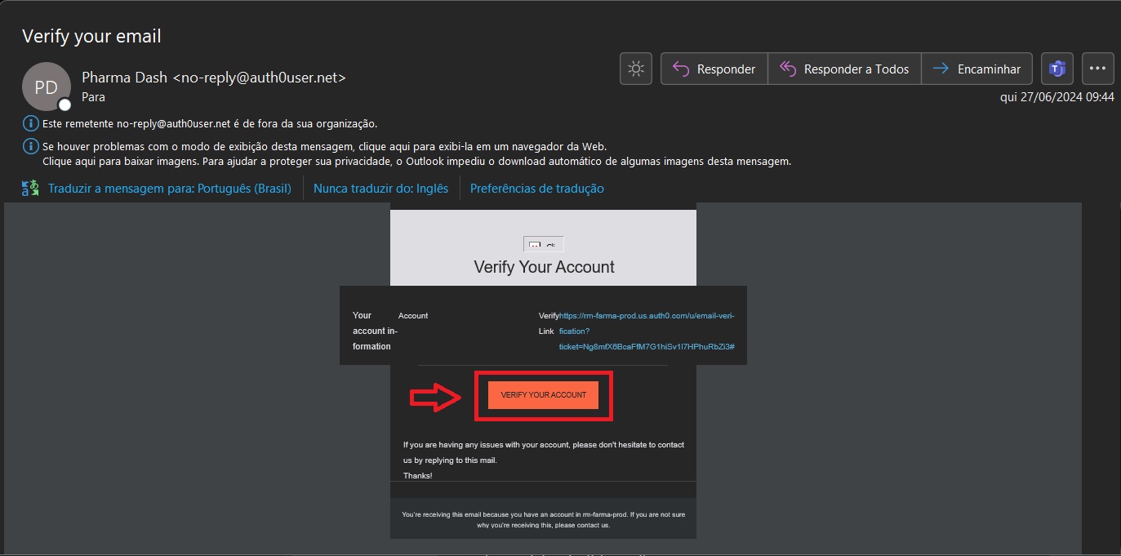Click info icon beside display problems notice

[30, 146]
